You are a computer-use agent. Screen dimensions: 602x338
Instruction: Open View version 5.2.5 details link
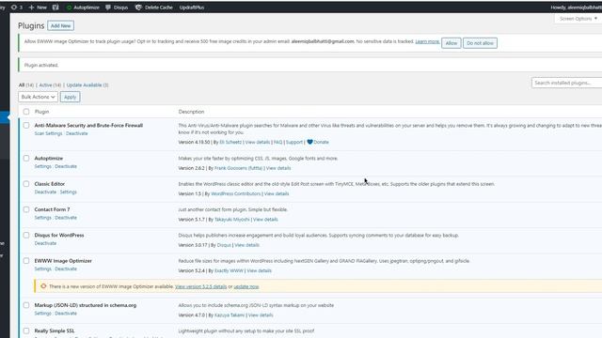click(200, 286)
